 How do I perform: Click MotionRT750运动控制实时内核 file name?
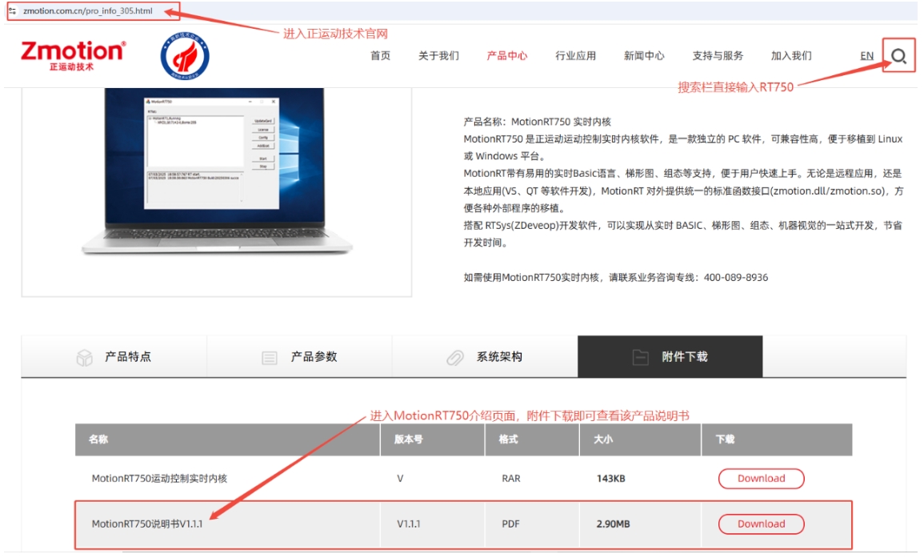tap(159, 479)
